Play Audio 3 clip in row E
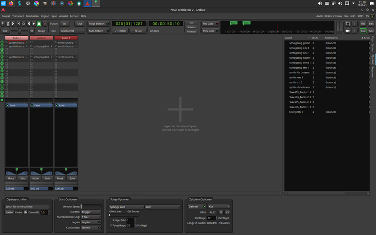This screenshot has height=235, width=376. [x=56, y=57]
